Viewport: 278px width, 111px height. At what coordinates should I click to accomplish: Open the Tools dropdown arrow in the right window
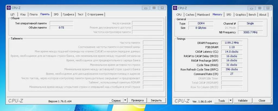click(x=230, y=100)
